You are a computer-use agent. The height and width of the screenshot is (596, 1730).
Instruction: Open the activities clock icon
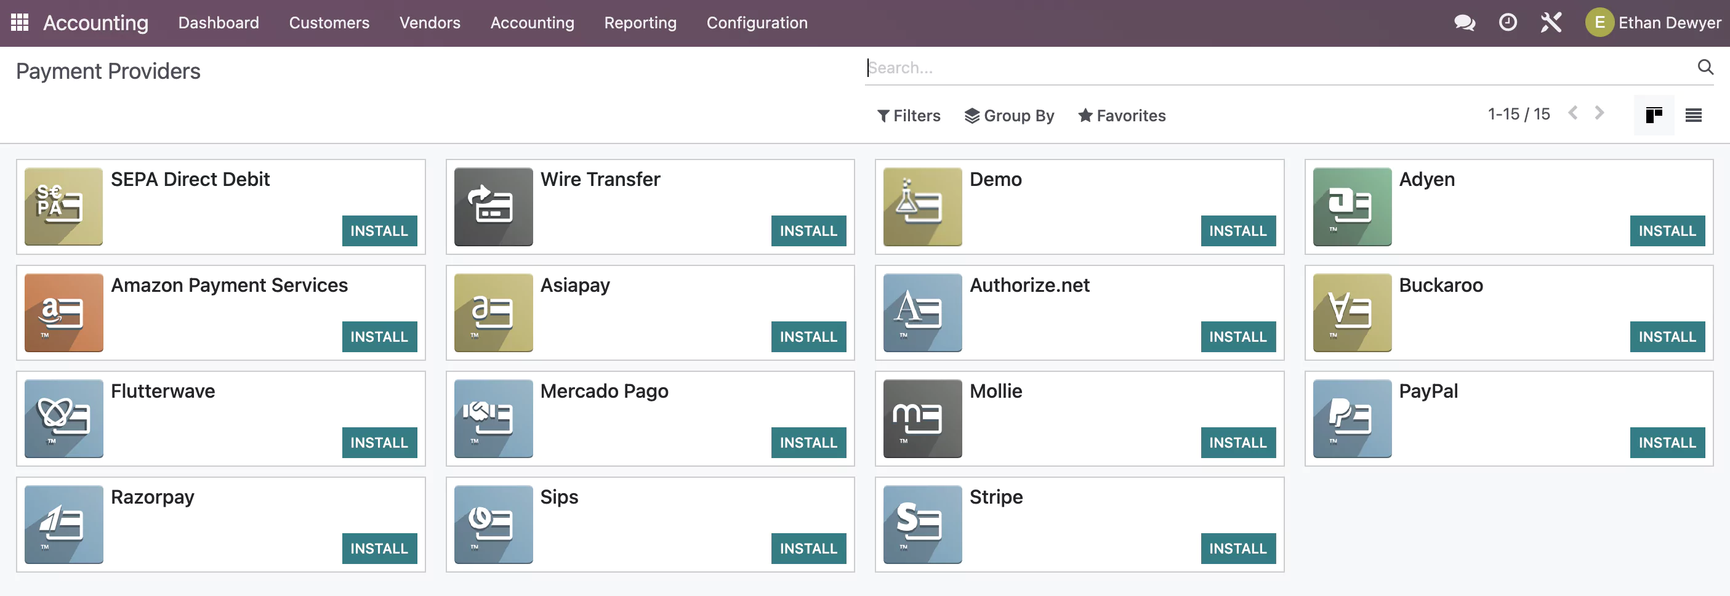[x=1508, y=22]
